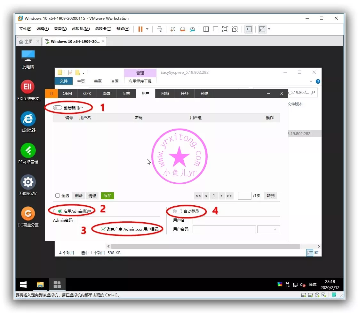Expand the dropdown beside 用户密码 field

click(268, 229)
